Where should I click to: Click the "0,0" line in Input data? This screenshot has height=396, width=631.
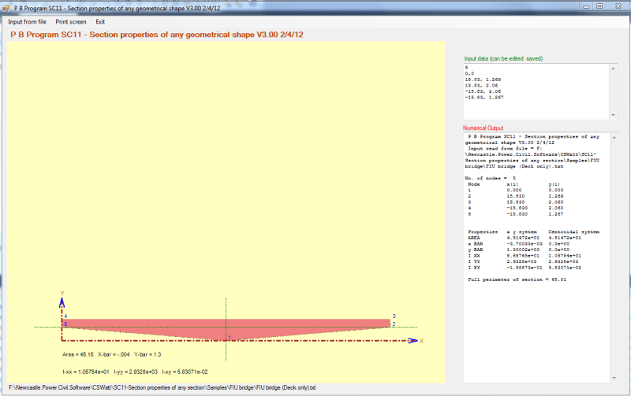click(469, 73)
